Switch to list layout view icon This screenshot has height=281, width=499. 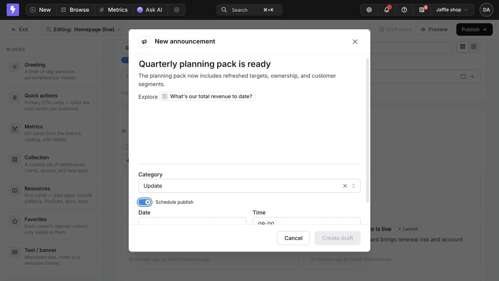tap(474, 47)
